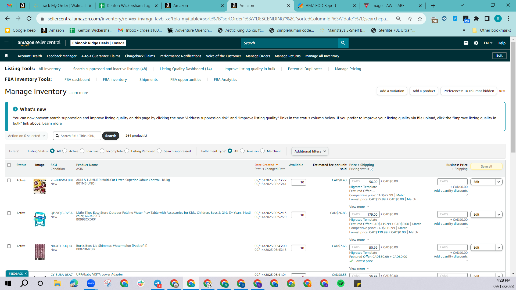516x290 pixels.
Task: Select the Inactive listing status radio
Action: click(x=82, y=151)
